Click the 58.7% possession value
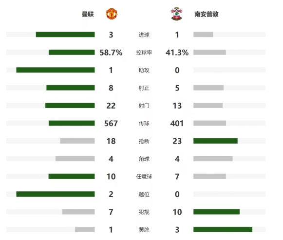 [111, 53]
